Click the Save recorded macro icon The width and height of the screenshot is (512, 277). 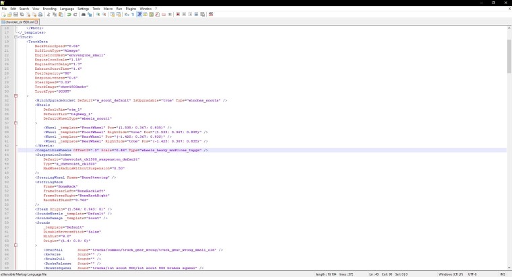[x=203, y=14]
